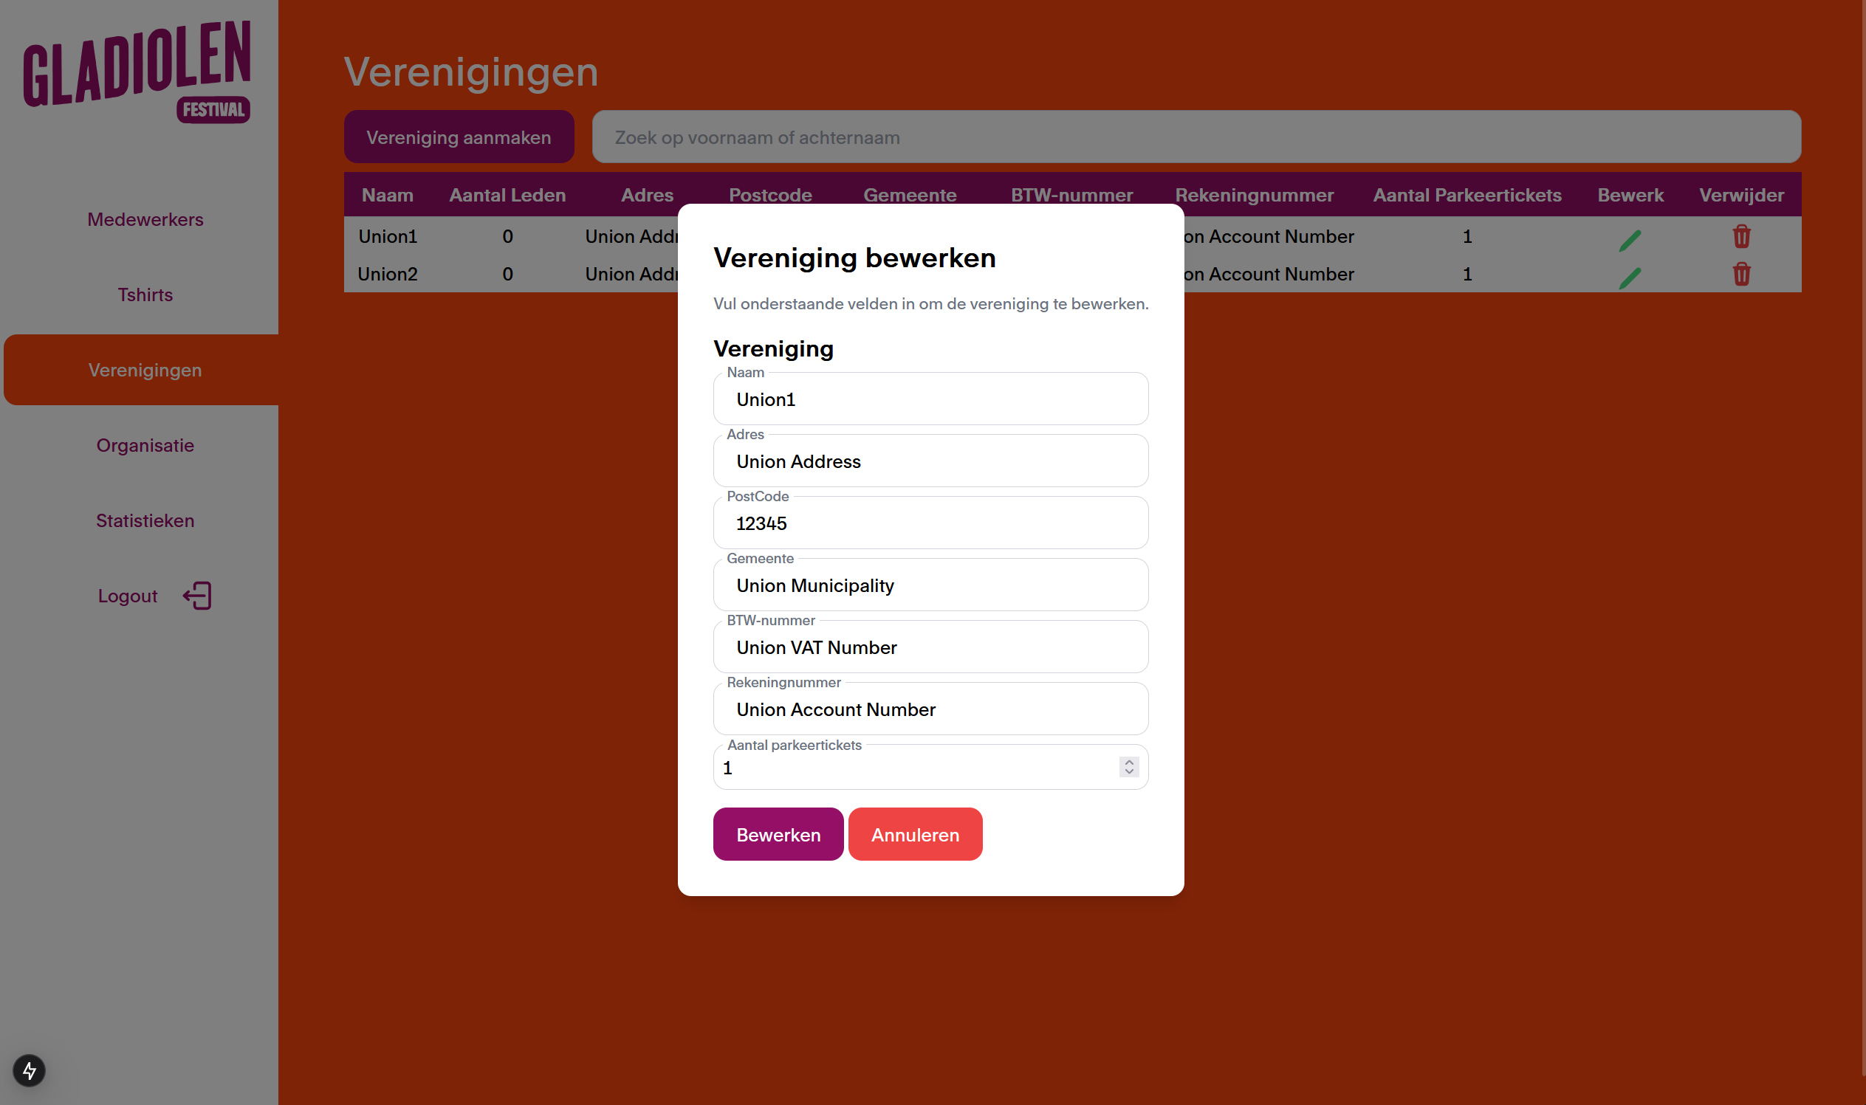
Task: Delete Union2 using its trash icon
Action: (1741, 274)
